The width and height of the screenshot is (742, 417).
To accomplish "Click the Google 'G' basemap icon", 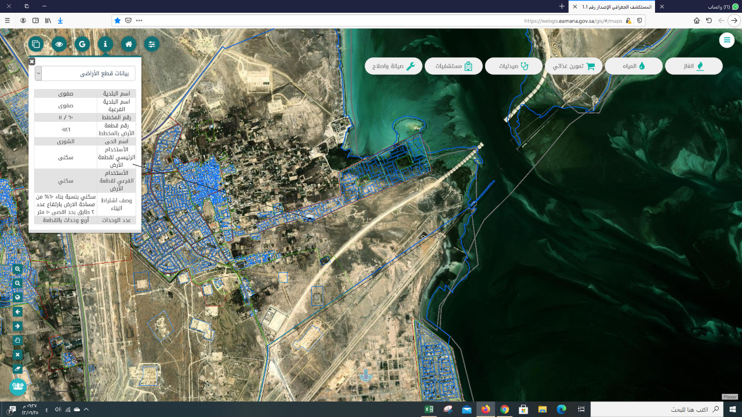I will pyautogui.click(x=82, y=44).
